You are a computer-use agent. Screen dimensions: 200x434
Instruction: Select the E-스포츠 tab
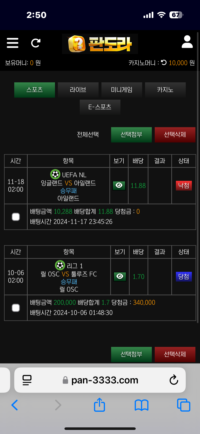[x=100, y=107]
